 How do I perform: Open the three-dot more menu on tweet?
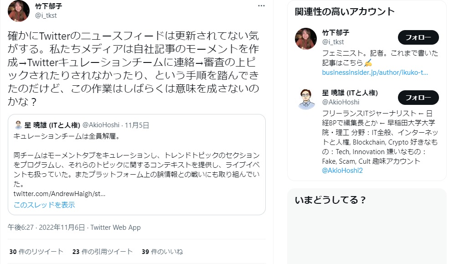tap(261, 6)
